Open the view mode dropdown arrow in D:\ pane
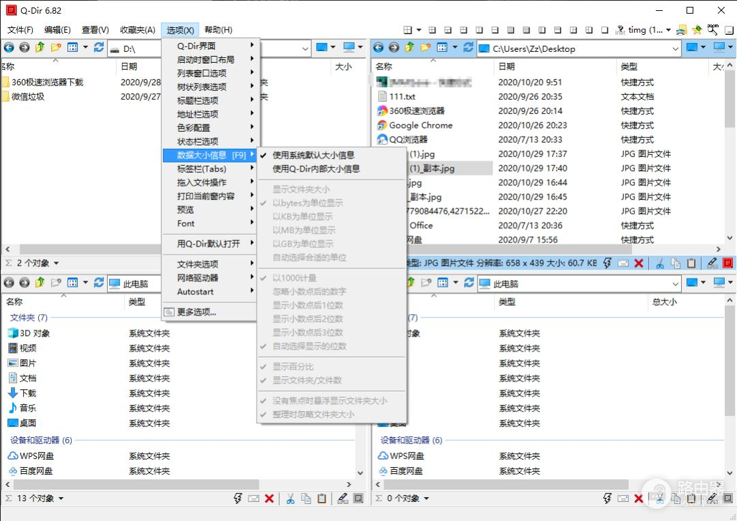Screen dimensions: 737x521 85,48
